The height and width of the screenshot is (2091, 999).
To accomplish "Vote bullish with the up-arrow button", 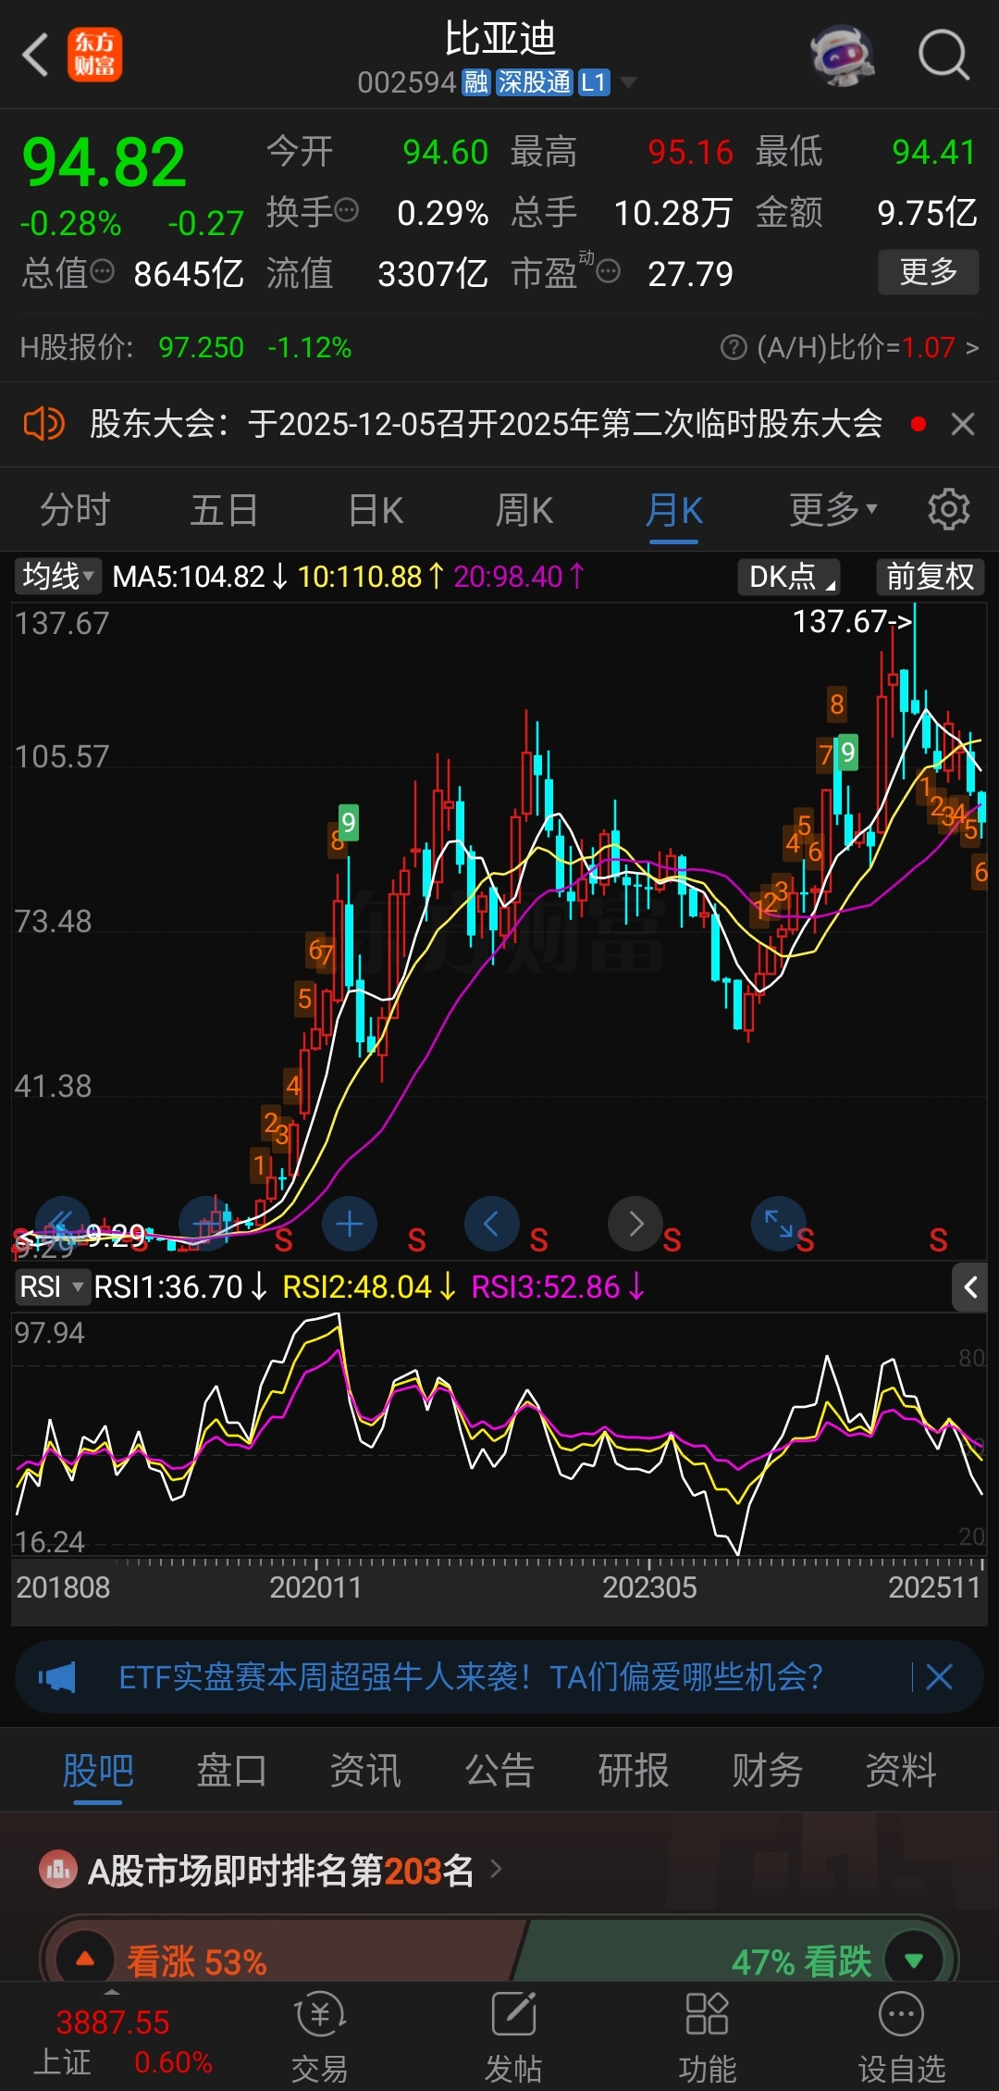I will coord(85,1959).
